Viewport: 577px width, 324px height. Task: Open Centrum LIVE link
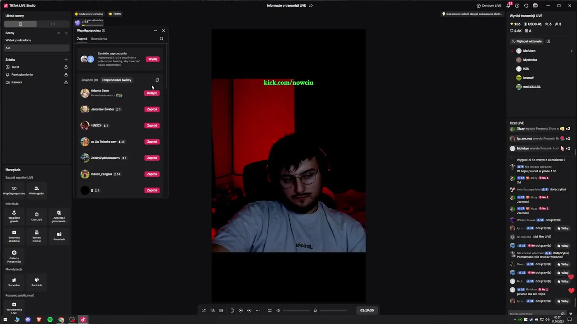click(489, 5)
